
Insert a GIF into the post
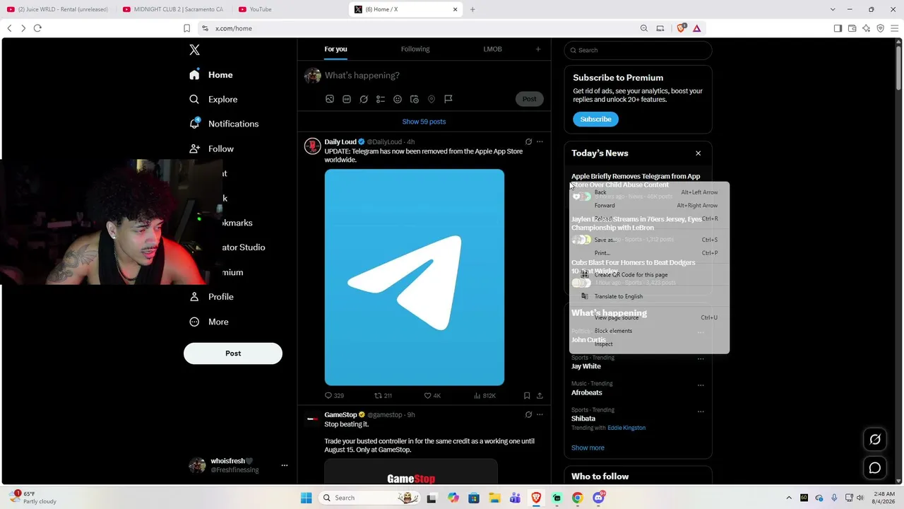(347, 99)
